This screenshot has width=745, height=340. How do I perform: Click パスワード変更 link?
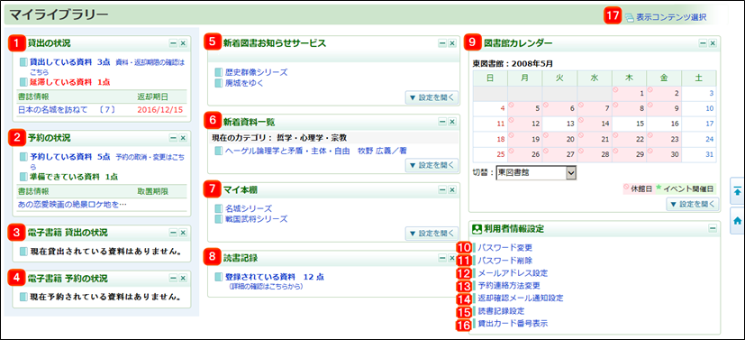[504, 247]
